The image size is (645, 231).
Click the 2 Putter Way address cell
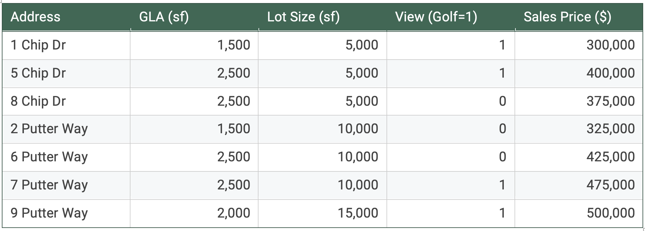click(x=49, y=129)
